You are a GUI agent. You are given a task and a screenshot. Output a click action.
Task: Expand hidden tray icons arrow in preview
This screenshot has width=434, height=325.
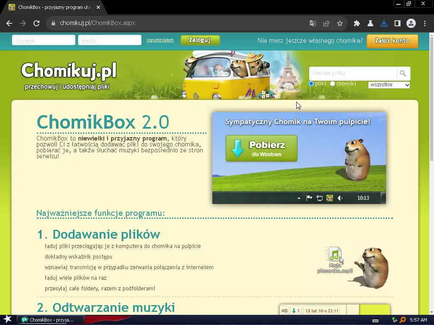pyautogui.click(x=299, y=198)
